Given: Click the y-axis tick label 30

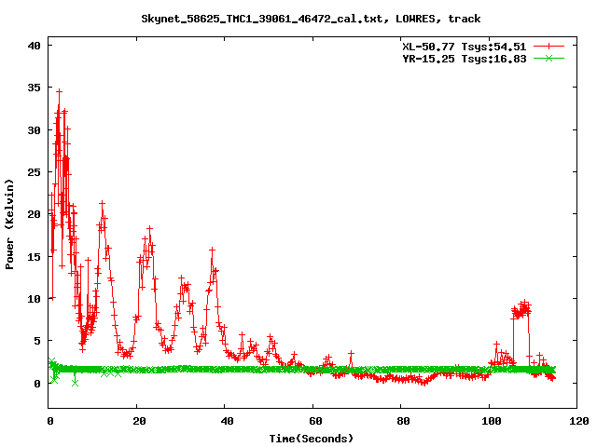Looking at the screenshot, I should coord(34,130).
